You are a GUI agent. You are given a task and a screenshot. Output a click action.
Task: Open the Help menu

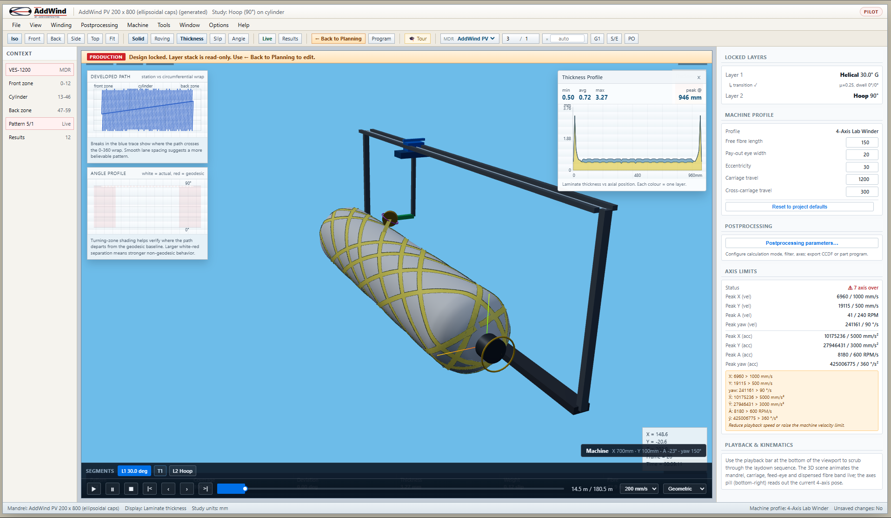[x=244, y=25]
